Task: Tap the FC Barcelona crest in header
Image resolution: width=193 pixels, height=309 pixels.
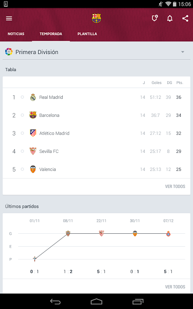Action: pyautogui.click(x=96, y=19)
